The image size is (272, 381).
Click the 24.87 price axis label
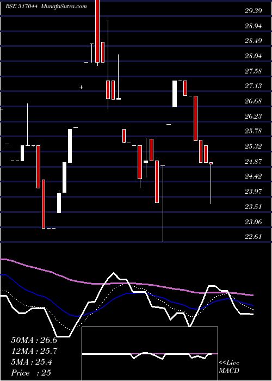[x=253, y=161]
